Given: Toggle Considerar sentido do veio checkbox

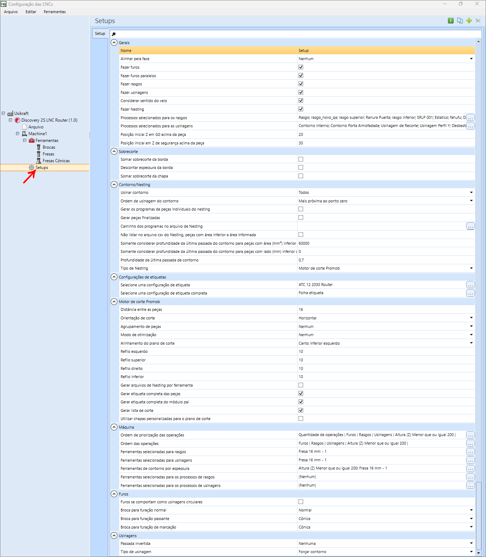Looking at the screenshot, I should coord(301,101).
